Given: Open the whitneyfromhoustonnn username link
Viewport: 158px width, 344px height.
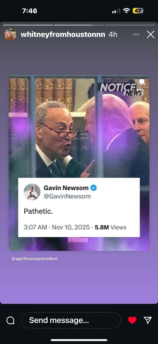Looking at the screenshot, I should [63, 34].
